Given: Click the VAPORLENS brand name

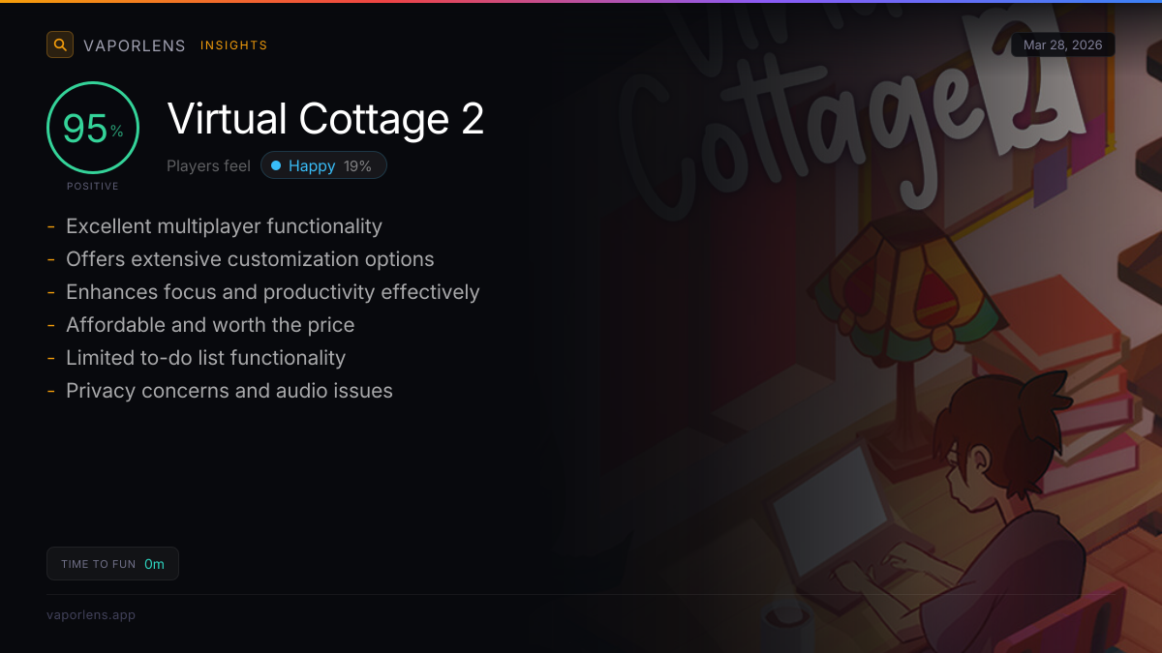Looking at the screenshot, I should pyautogui.click(x=135, y=45).
